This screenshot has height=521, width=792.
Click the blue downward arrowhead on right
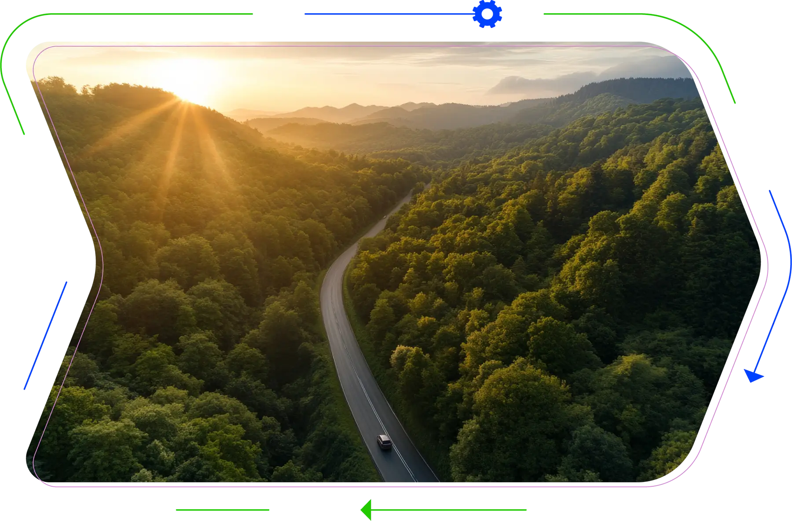tap(754, 376)
